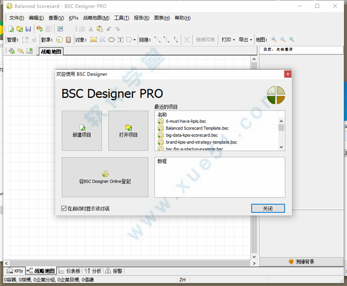Click the redo arrow icon
The image size is (347, 286).
coord(117,29)
